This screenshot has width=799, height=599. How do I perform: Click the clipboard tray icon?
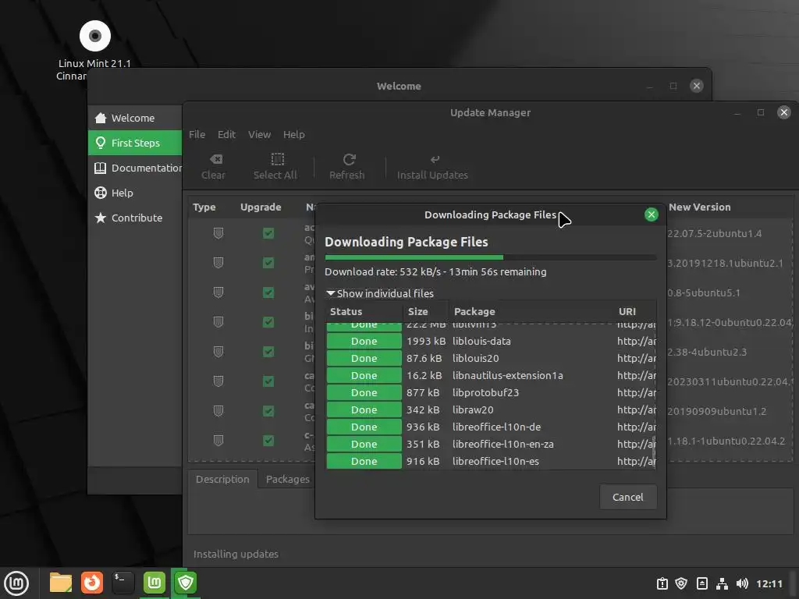[662, 583]
